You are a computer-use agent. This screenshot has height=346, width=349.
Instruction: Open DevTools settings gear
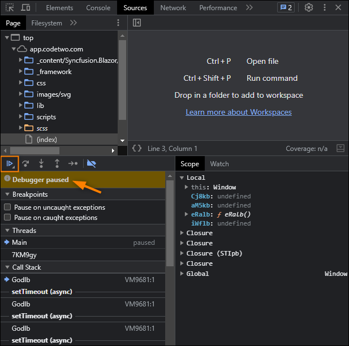click(x=309, y=7)
